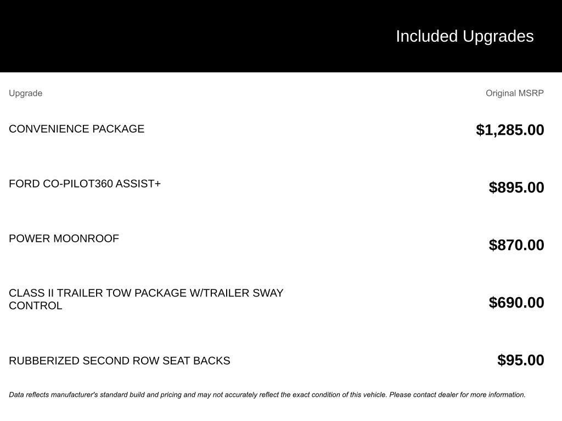Select the RUBBERIZED SECOND ROW SEAT BACKS text
This screenshot has width=562, height=421.
pyautogui.click(x=119, y=361)
